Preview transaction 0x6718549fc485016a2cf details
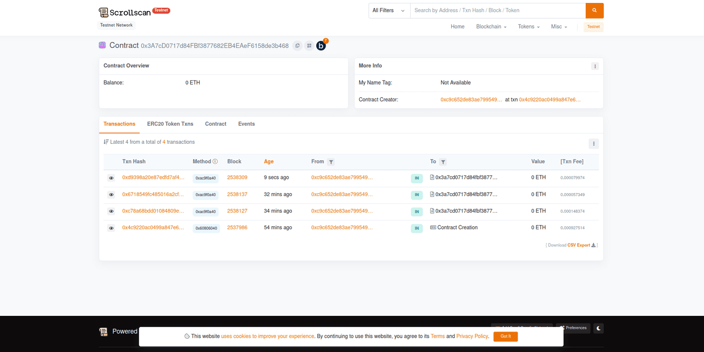 111,195
